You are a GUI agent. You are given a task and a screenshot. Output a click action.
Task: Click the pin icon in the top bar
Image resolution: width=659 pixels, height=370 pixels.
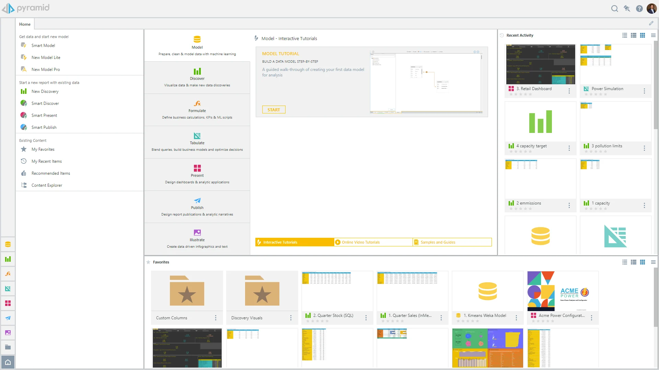[627, 8]
